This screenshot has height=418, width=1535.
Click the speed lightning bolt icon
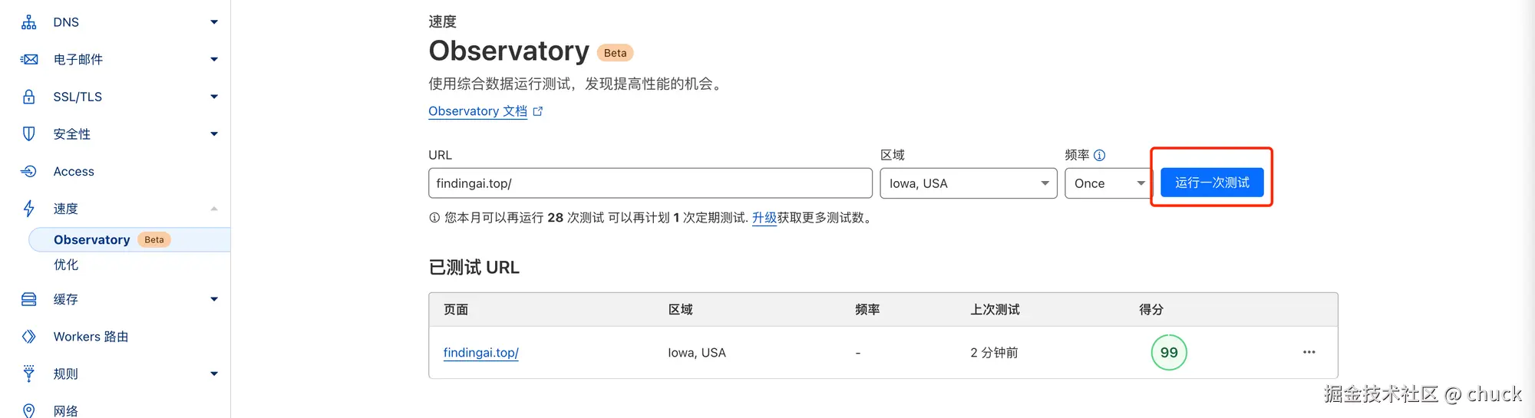tap(28, 209)
